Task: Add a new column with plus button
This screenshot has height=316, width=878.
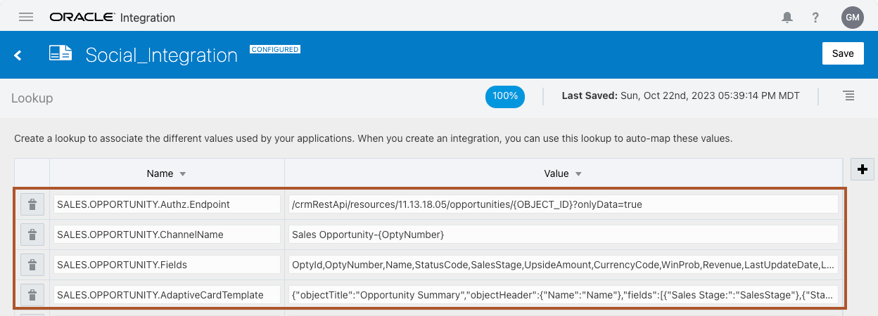Action: (863, 169)
